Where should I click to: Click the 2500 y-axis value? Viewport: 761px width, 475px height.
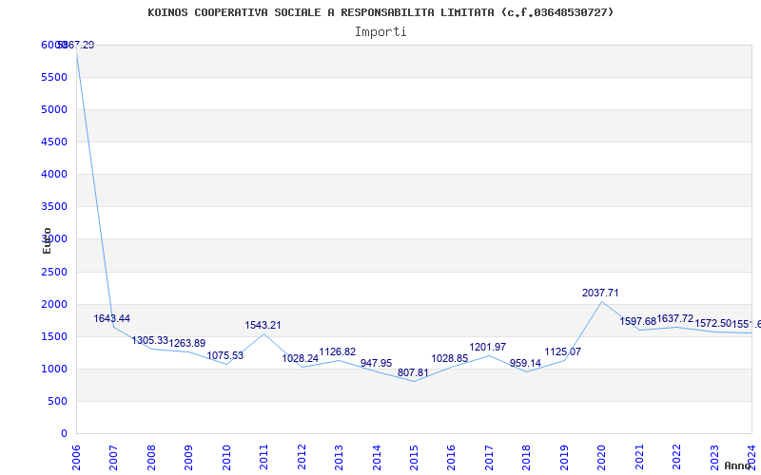(54, 272)
